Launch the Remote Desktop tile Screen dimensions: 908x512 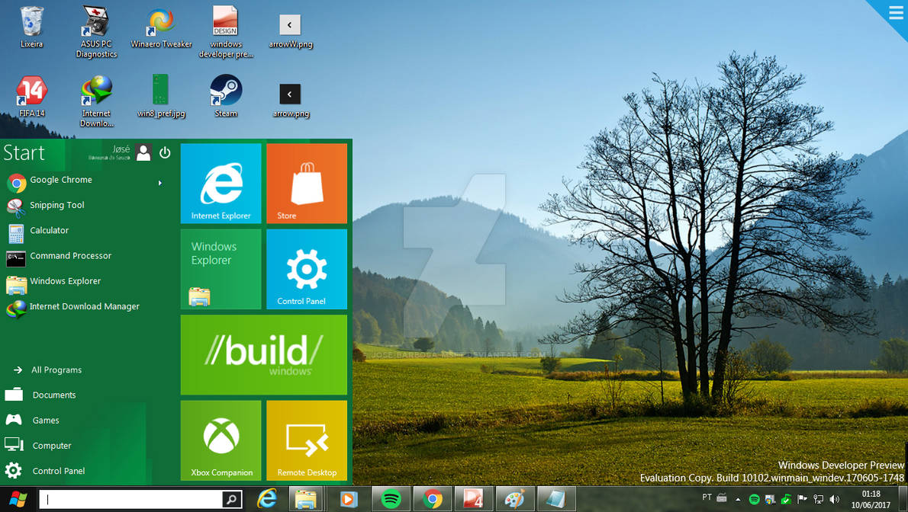307,440
